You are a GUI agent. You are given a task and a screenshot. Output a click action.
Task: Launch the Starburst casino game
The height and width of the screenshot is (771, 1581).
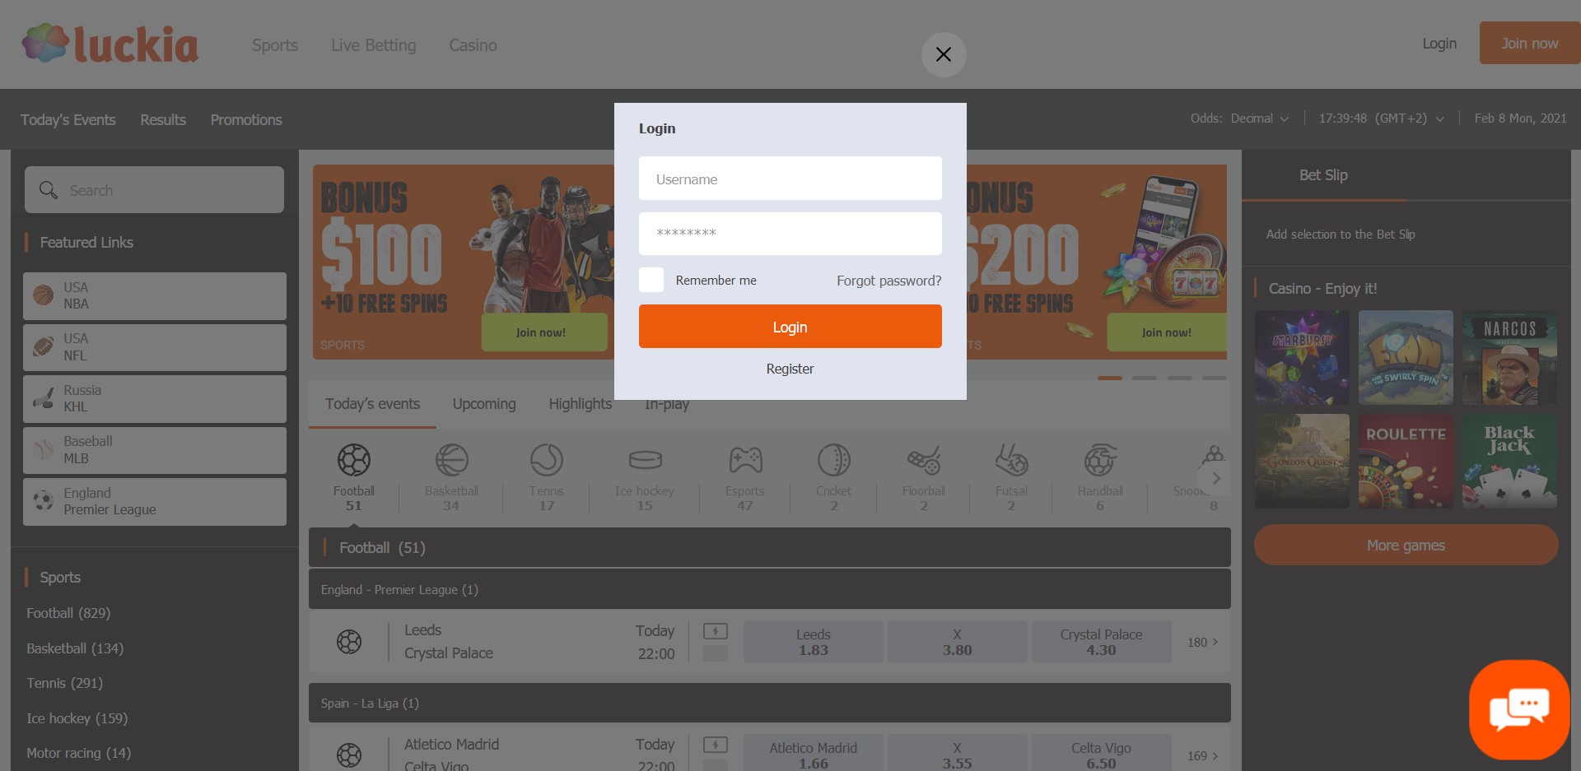pos(1302,357)
